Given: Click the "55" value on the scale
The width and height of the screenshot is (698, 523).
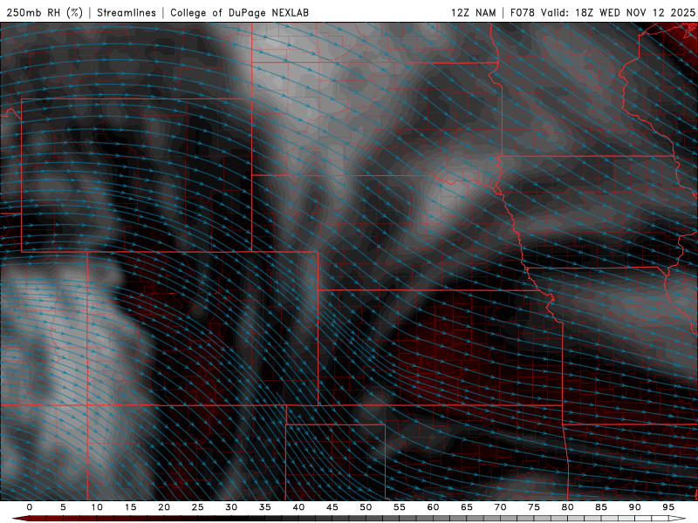Looking at the screenshot, I should tap(400, 507).
